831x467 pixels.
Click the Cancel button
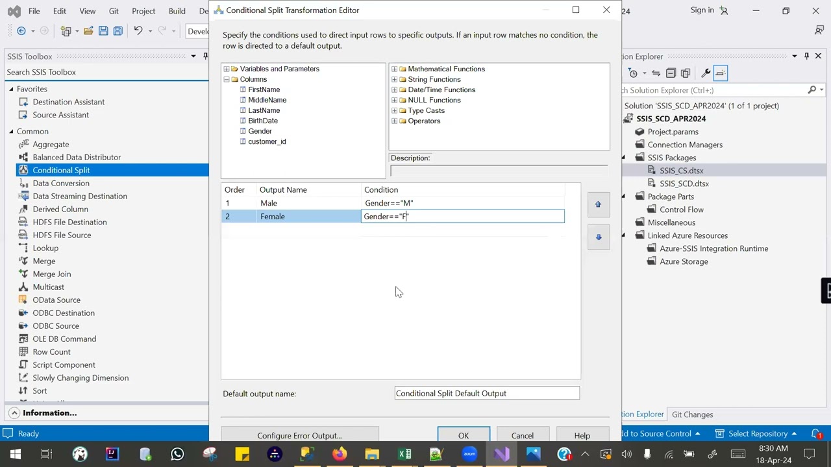523,435
